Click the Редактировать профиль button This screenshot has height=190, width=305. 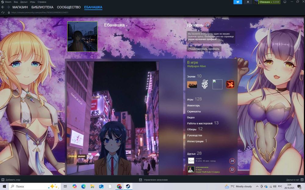(204, 49)
